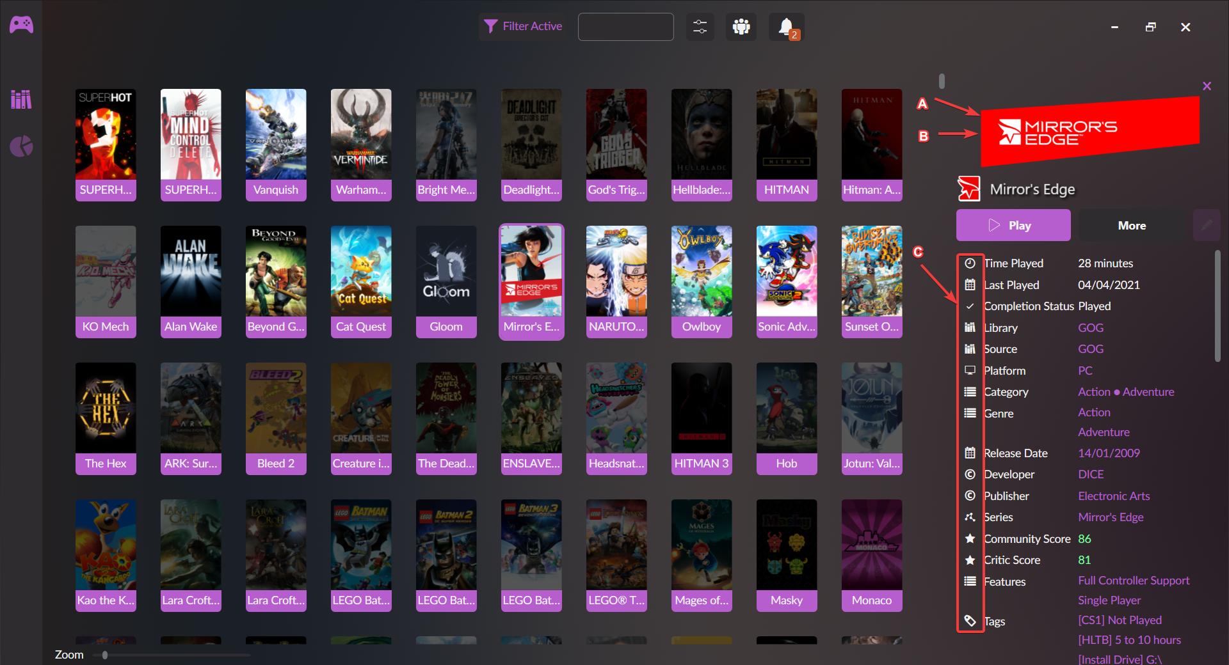
Task: Close the game details panel
Action: [x=1207, y=86]
